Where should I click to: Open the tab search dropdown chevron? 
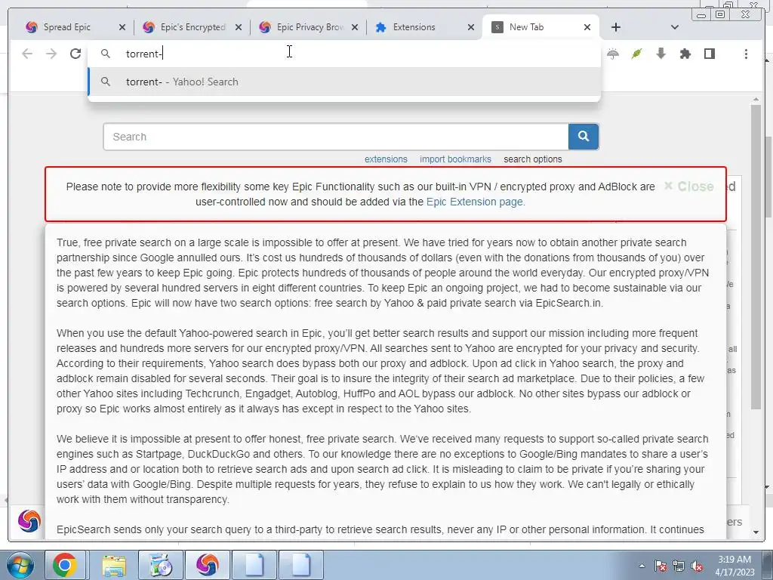[674, 27]
